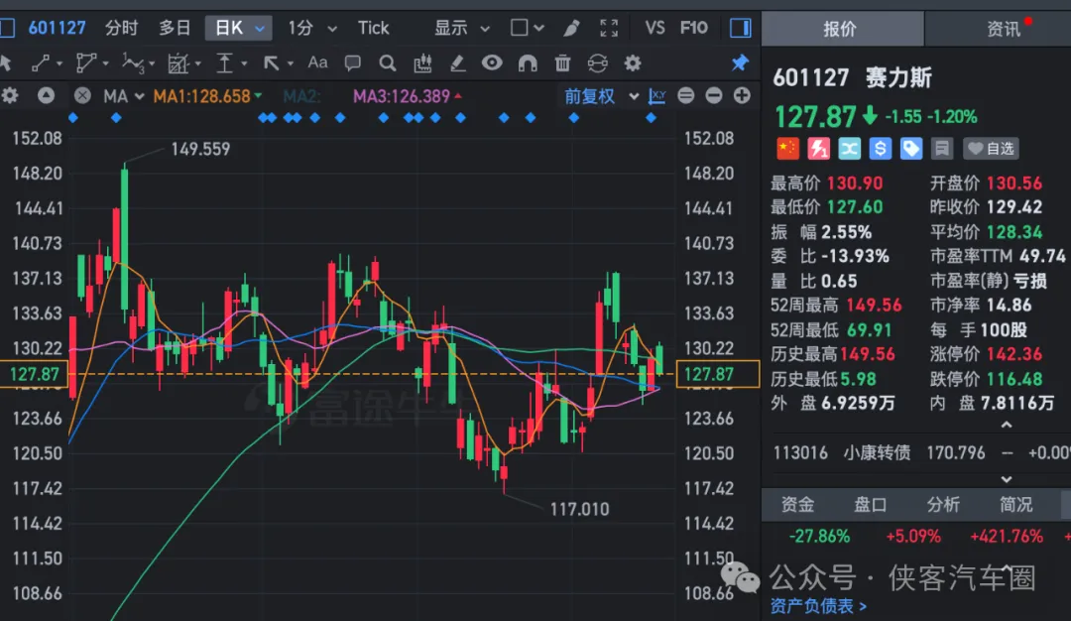Enter fullscreen chart mode
Screen dimensions: 1071x621
click(609, 28)
